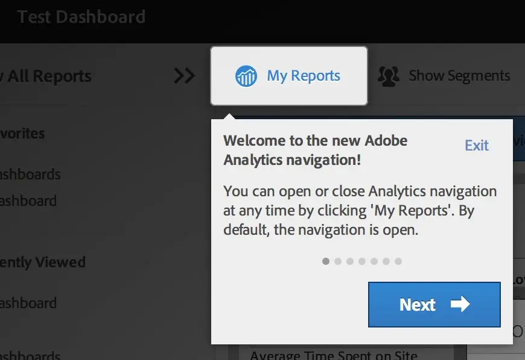Viewport: 525px width, 360px height.
Task: Advance the tour by clicking Next
Action: (434, 305)
